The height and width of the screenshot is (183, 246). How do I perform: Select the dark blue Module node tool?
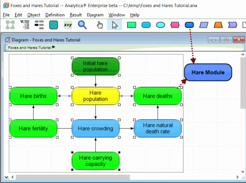click(x=189, y=25)
